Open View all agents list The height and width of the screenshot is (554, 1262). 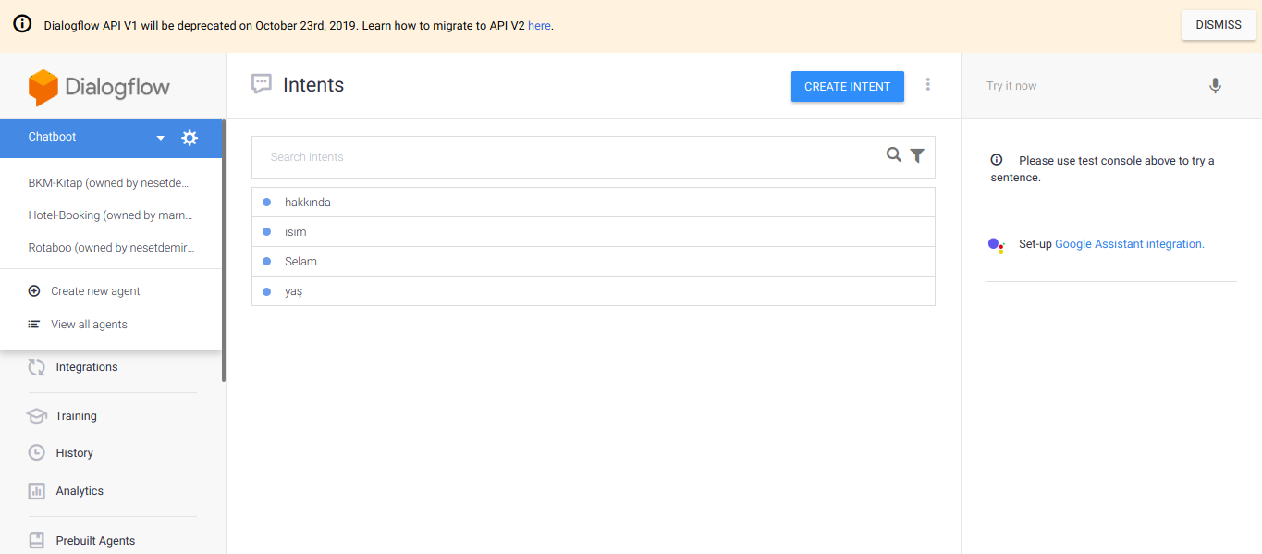point(89,325)
